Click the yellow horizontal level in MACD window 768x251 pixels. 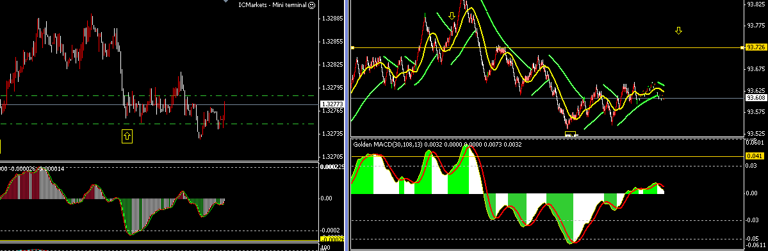(x=546, y=157)
